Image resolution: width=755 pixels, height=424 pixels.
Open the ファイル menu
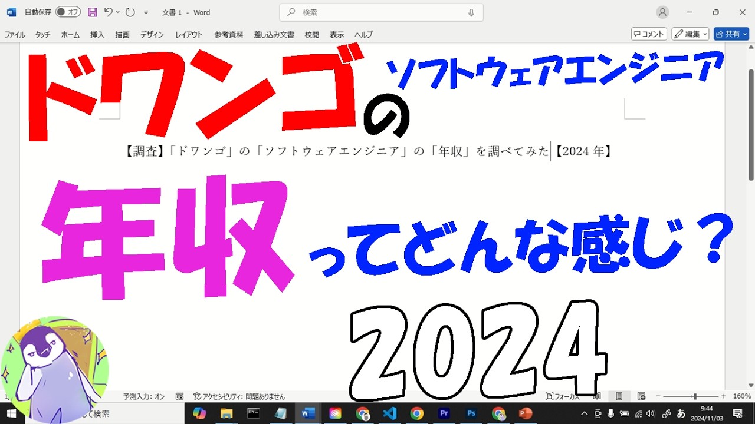click(x=15, y=35)
